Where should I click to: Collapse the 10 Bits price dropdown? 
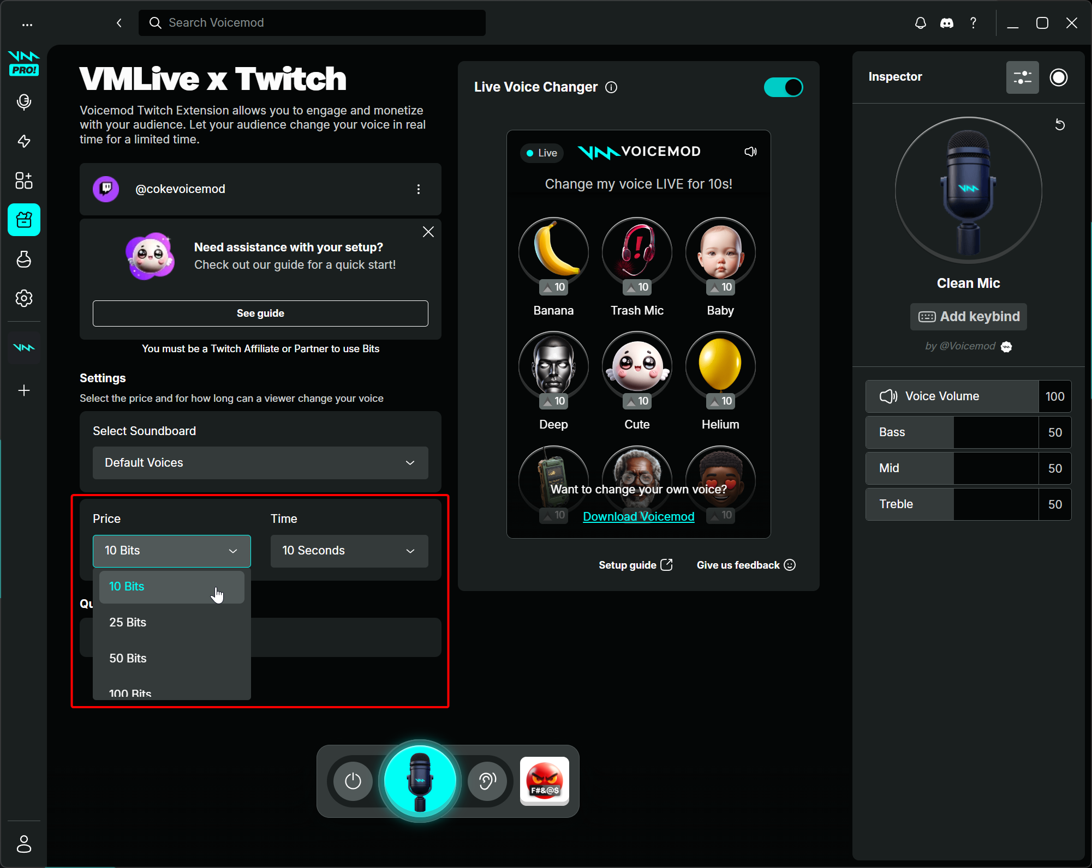pyautogui.click(x=171, y=551)
